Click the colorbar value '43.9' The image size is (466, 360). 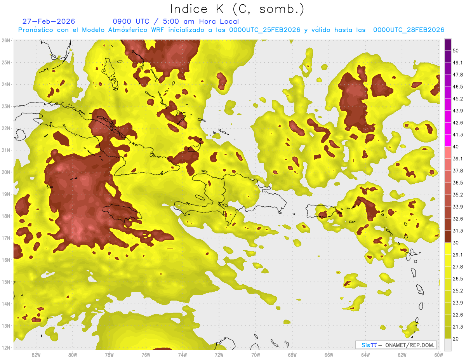[457, 111]
